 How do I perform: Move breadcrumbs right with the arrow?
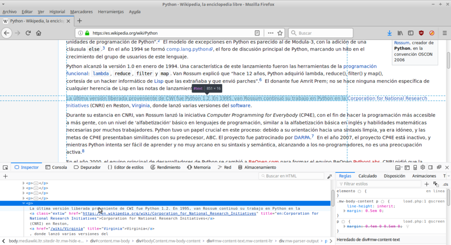click(331, 241)
